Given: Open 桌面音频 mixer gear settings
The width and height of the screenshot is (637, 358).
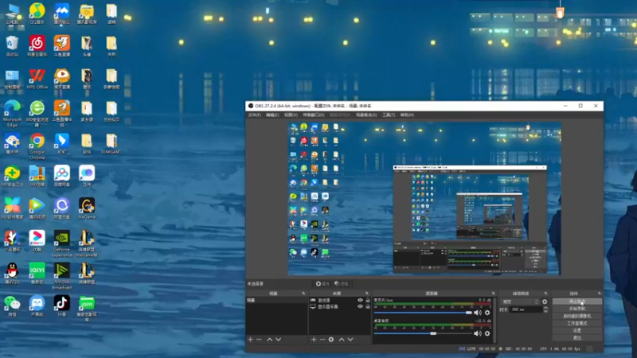Looking at the screenshot, I should (x=487, y=333).
